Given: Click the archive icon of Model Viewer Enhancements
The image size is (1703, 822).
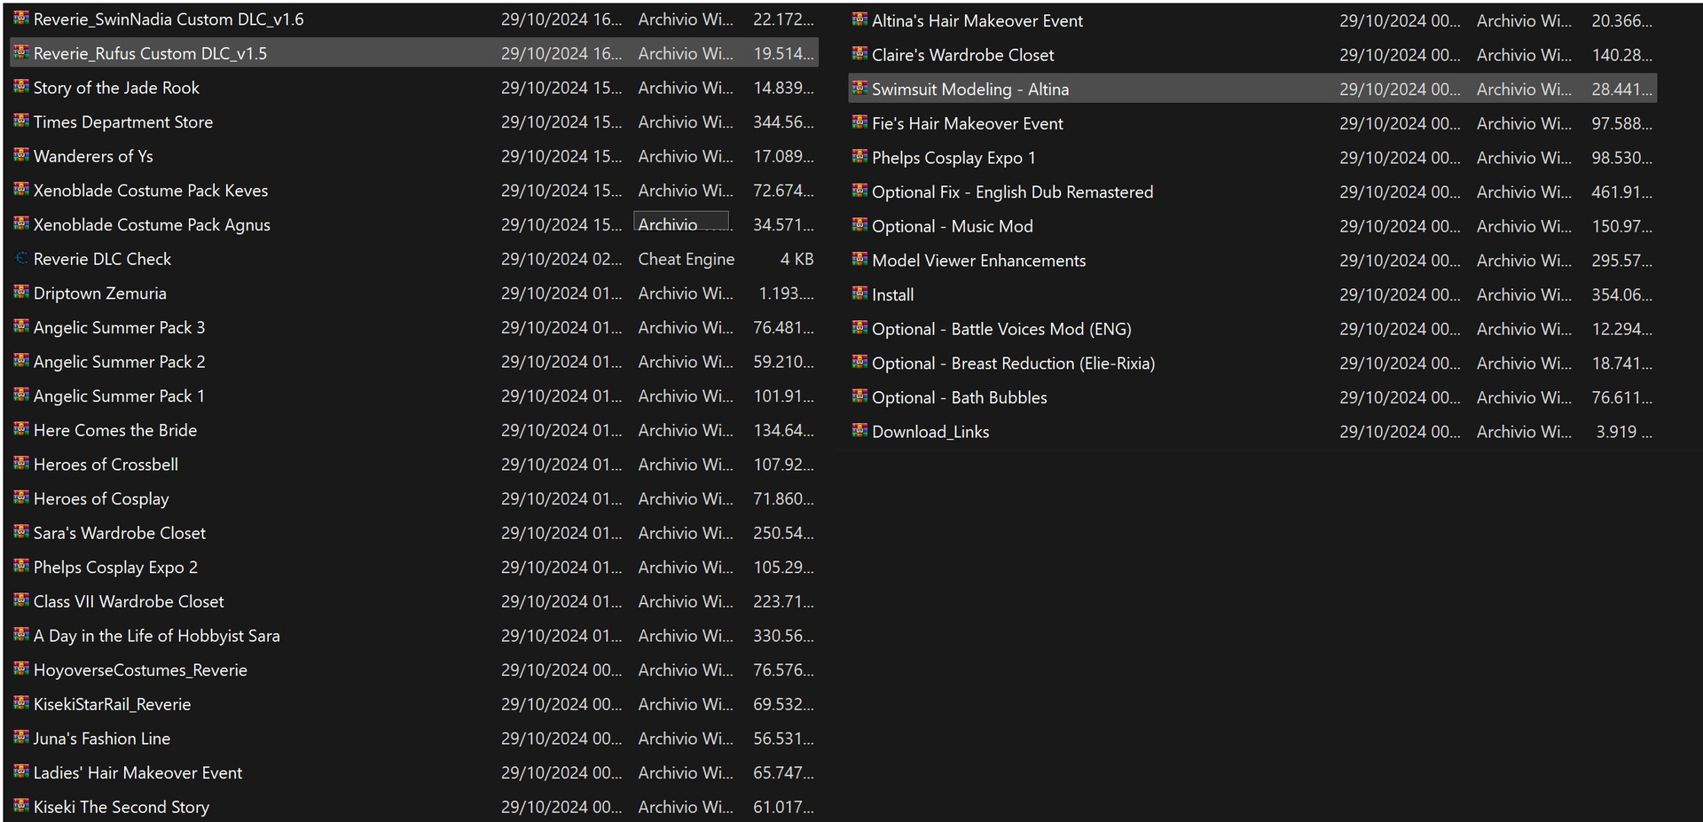Looking at the screenshot, I should (859, 259).
